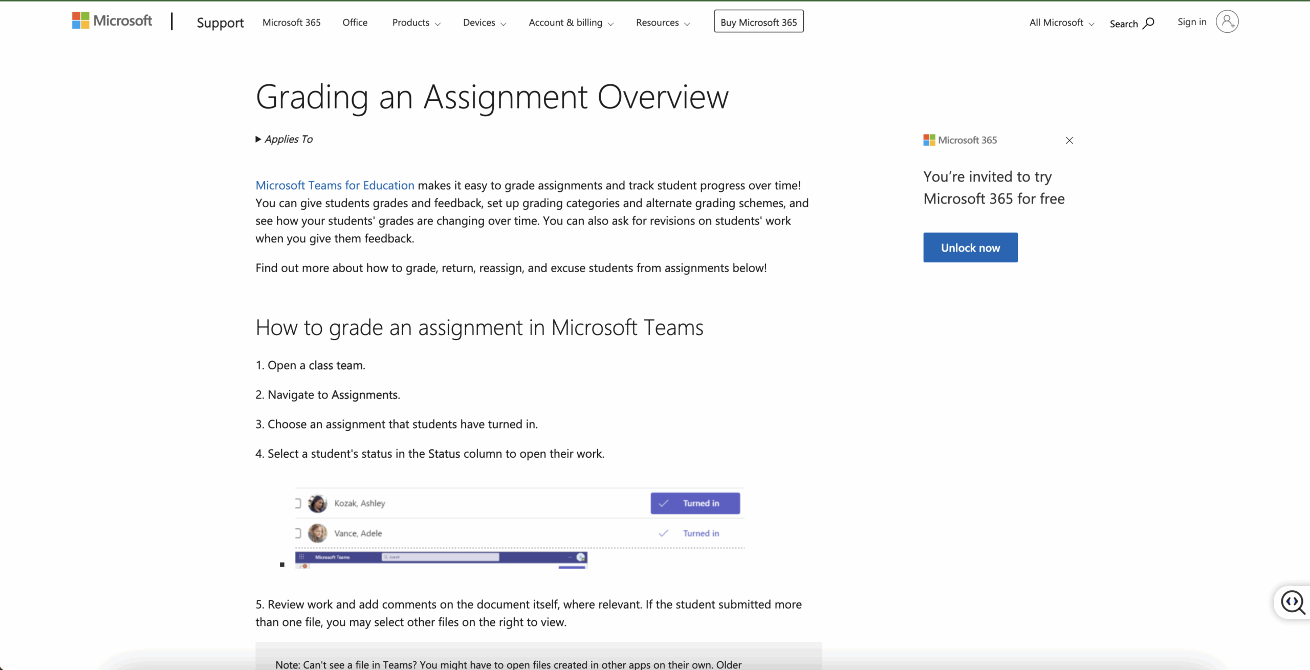This screenshot has width=1310, height=670.
Task: Click the Microsoft logo in header
Action: tap(112, 21)
